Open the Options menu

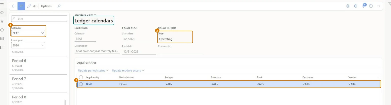pyautogui.click(x=46, y=6)
